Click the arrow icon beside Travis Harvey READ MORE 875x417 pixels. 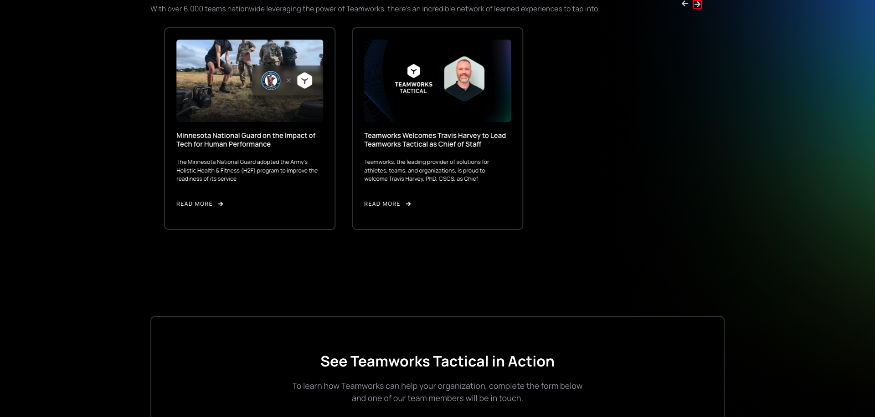[x=408, y=204]
